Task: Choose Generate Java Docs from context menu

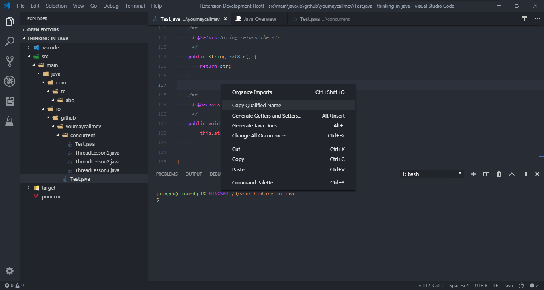Action: (x=288, y=125)
